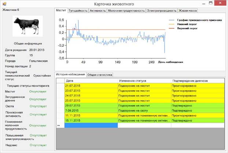Open the Электропроводность tab
The image size is (228, 153).
(162, 11)
